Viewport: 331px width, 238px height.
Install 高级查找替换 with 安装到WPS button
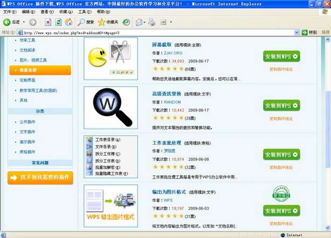pos(281,106)
